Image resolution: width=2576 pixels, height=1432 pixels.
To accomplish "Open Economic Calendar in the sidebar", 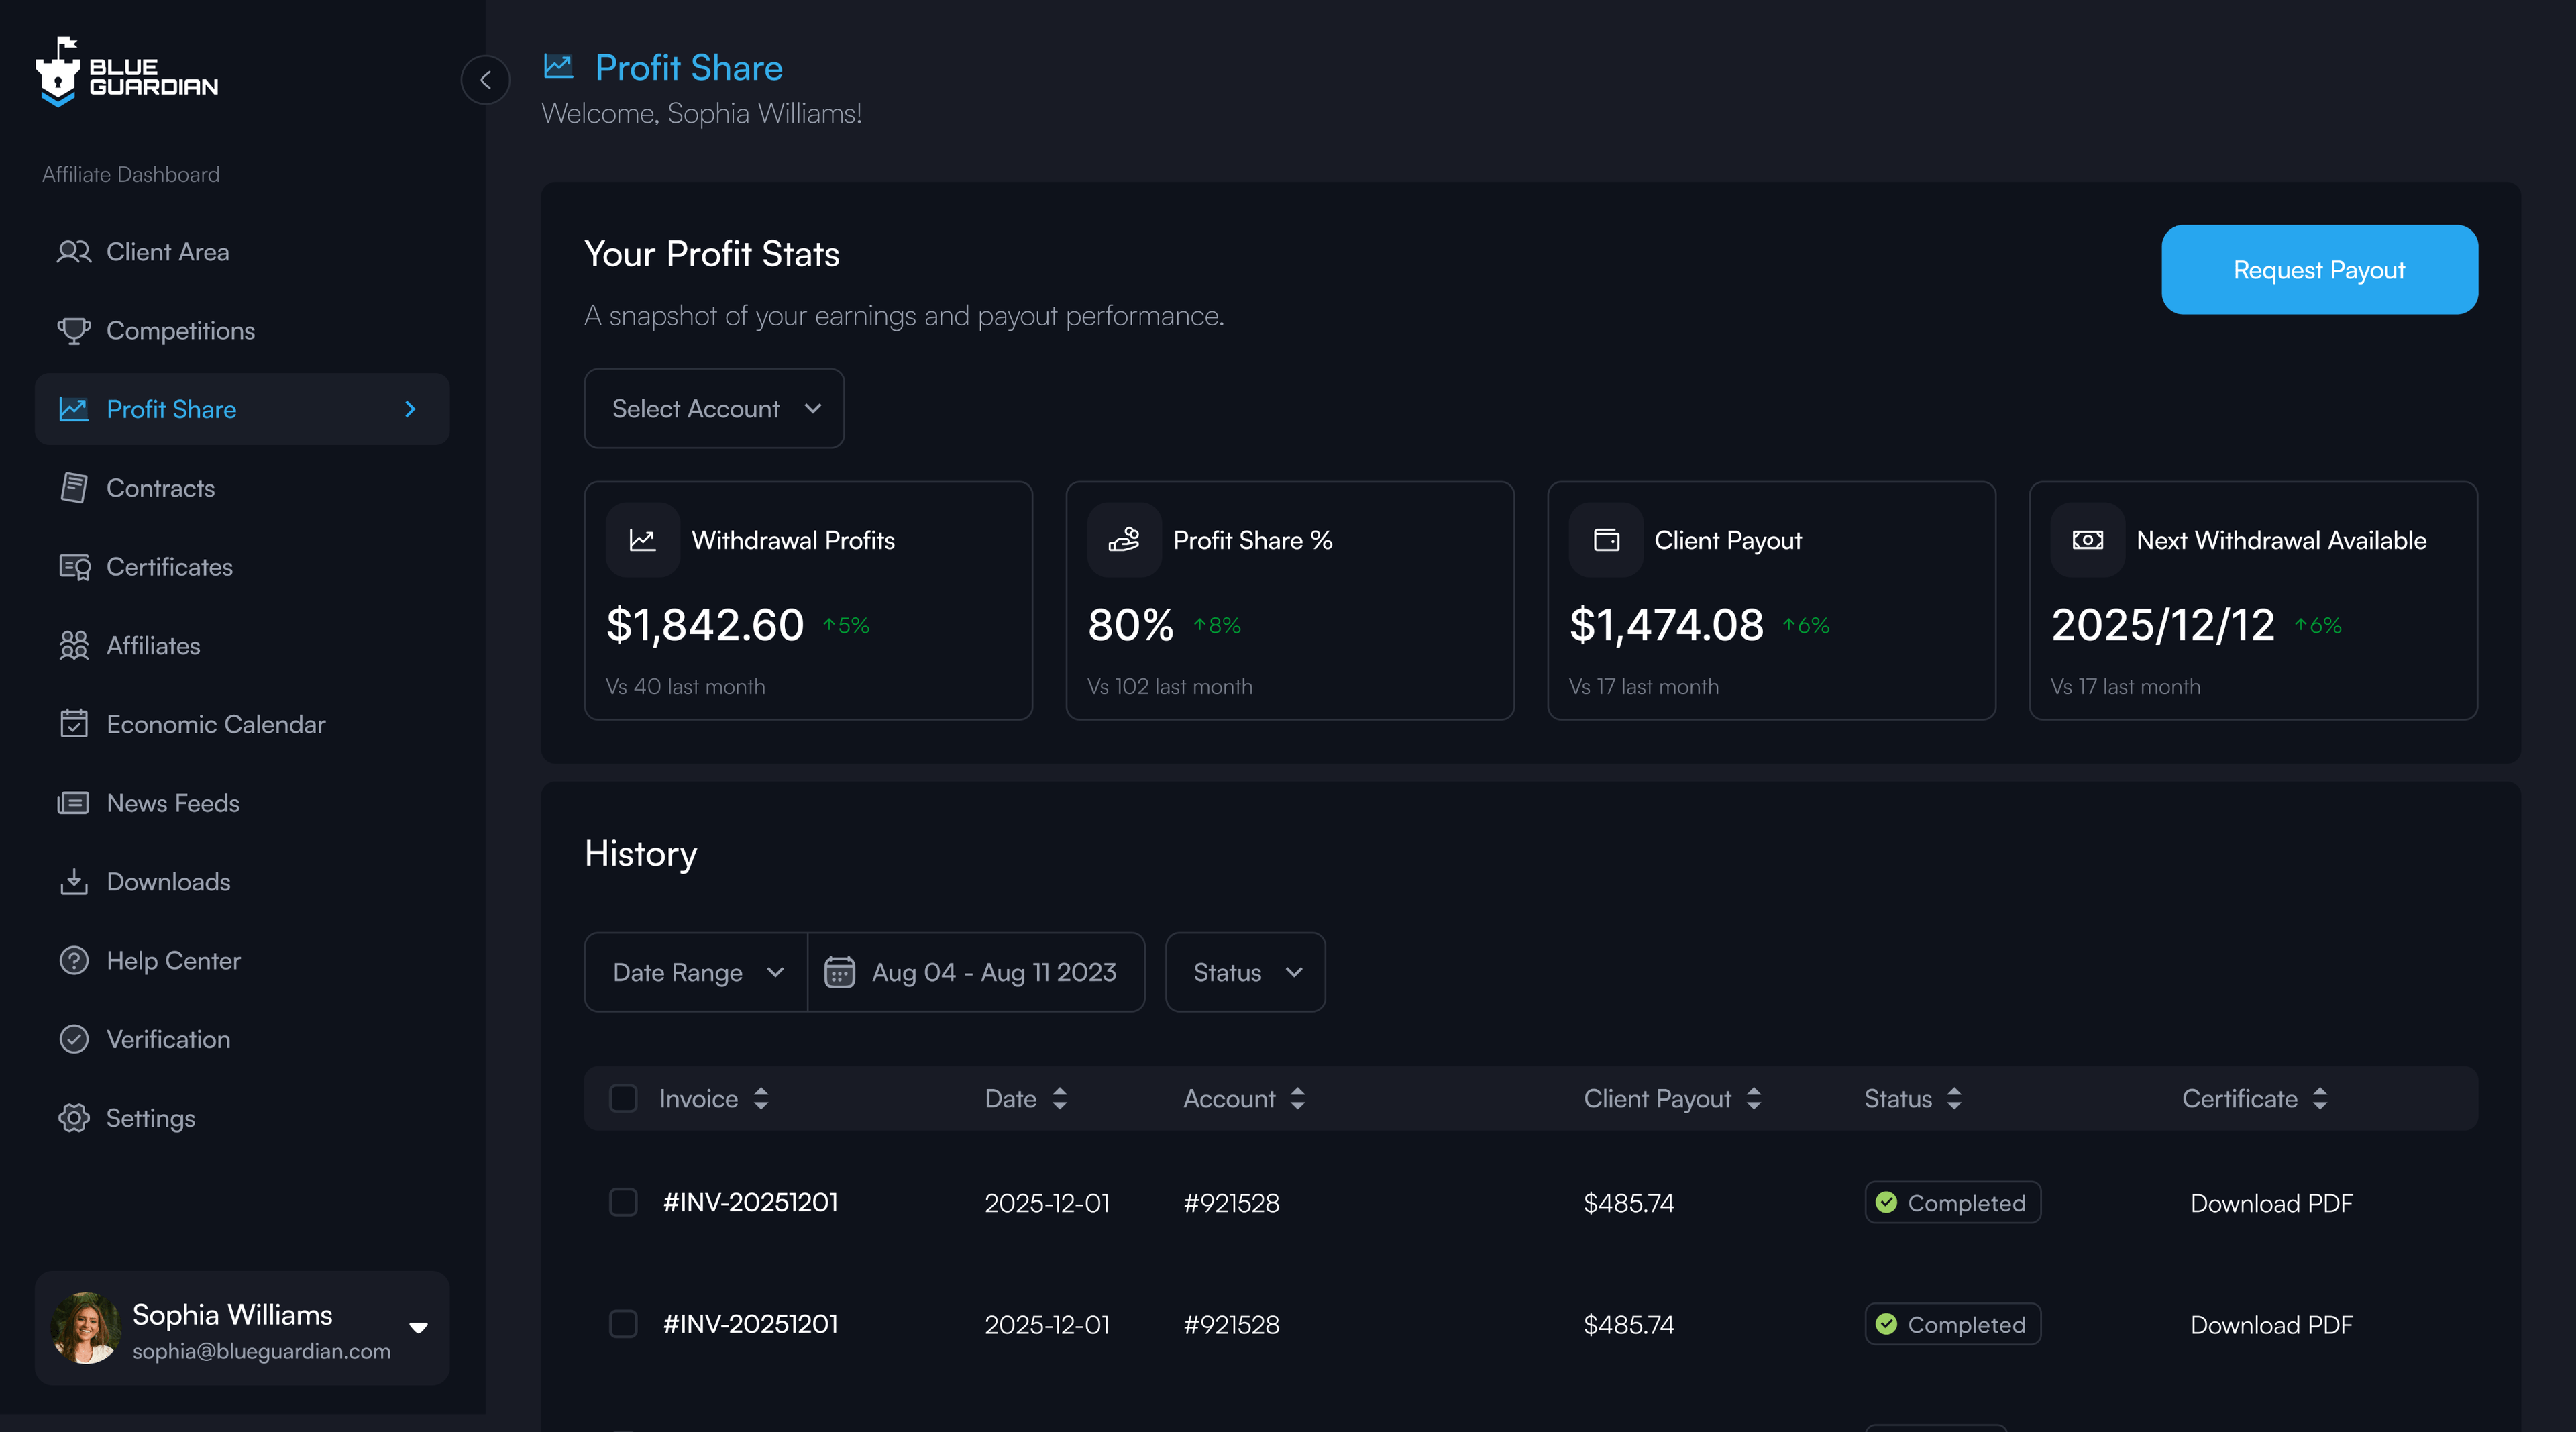I will pos(242,724).
